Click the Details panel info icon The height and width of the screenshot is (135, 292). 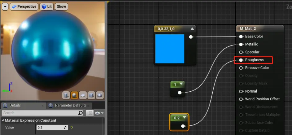(5, 106)
